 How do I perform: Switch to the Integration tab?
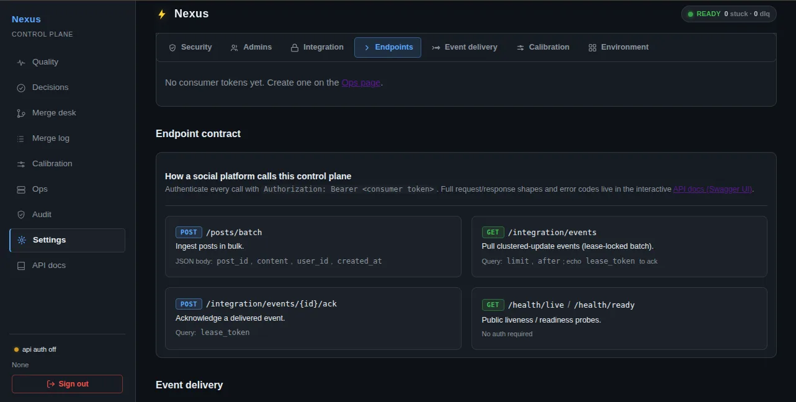click(x=316, y=47)
